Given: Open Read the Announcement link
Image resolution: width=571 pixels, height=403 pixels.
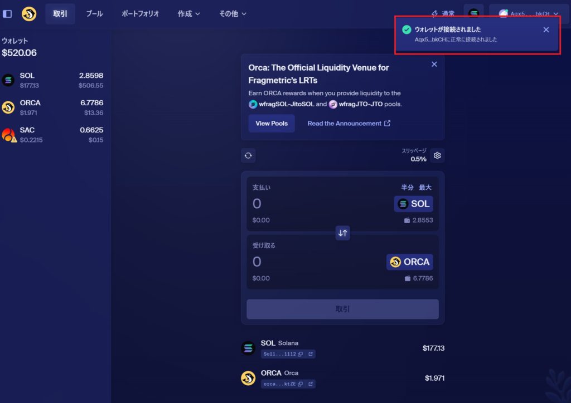Looking at the screenshot, I should coord(349,123).
